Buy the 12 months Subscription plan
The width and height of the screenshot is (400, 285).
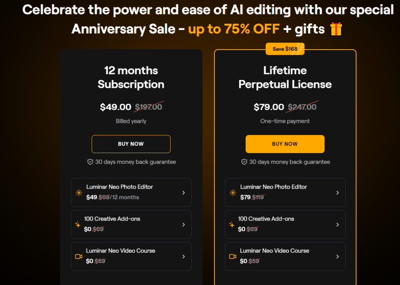tap(131, 144)
